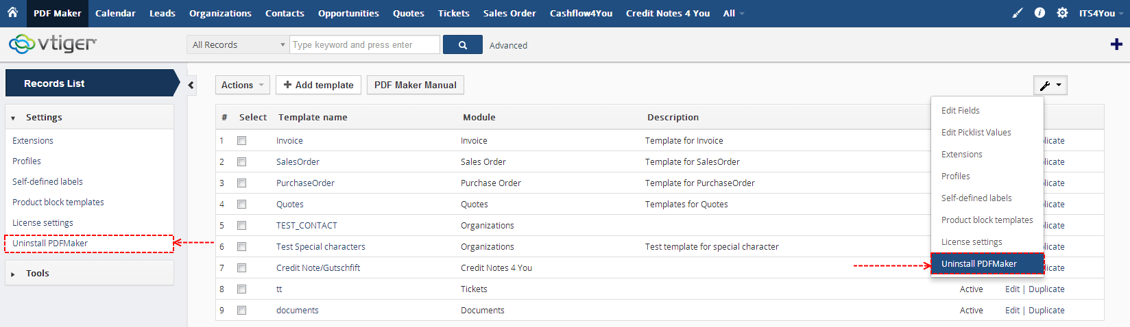
Task: Open the Opportunities module
Action: point(348,13)
